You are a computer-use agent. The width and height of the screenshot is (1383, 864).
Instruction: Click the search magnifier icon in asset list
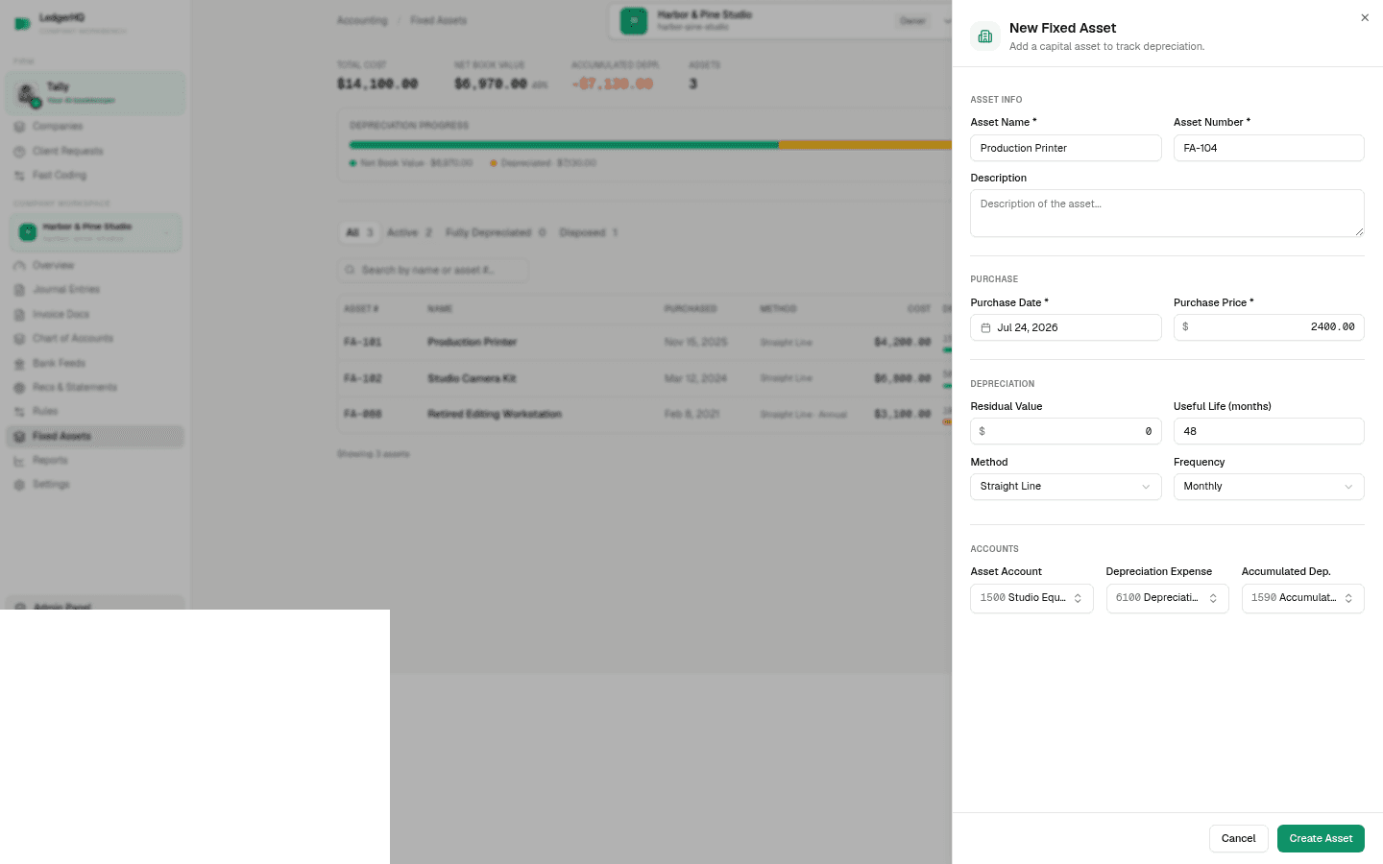point(351,270)
